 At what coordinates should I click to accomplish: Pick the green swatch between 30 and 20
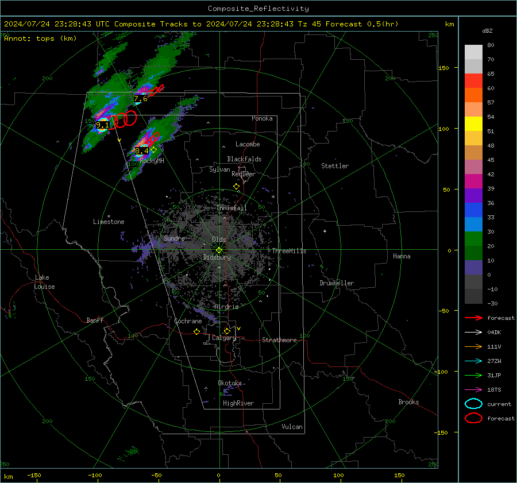[473, 239]
